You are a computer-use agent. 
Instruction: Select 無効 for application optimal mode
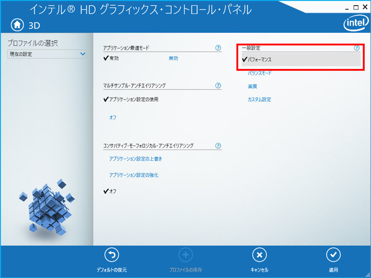pos(173,58)
